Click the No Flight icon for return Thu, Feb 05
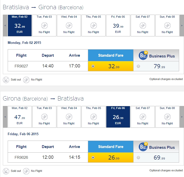184x177 pixels. coord(94,117)
